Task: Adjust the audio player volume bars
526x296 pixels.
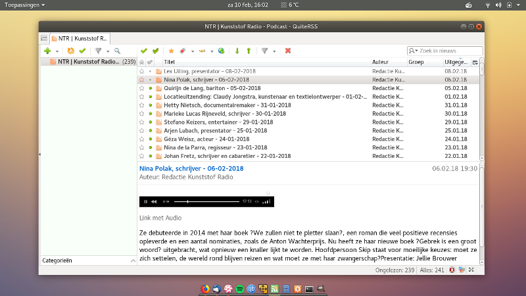Action: click(266, 202)
